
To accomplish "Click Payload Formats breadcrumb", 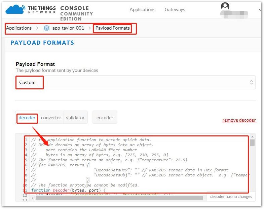I will coord(112,28).
